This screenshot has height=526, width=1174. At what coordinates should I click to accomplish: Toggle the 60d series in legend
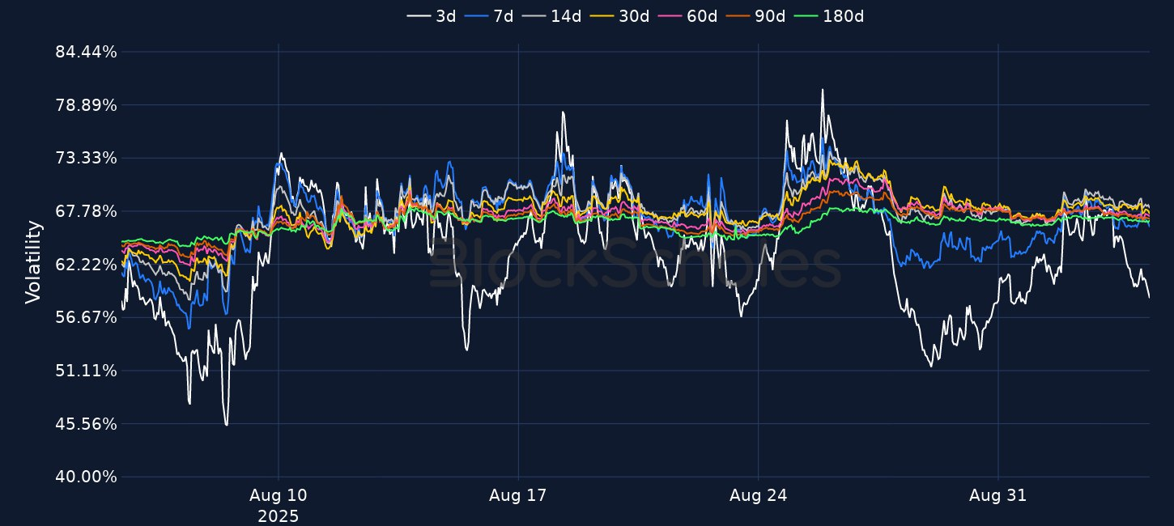pyautogui.click(x=687, y=15)
